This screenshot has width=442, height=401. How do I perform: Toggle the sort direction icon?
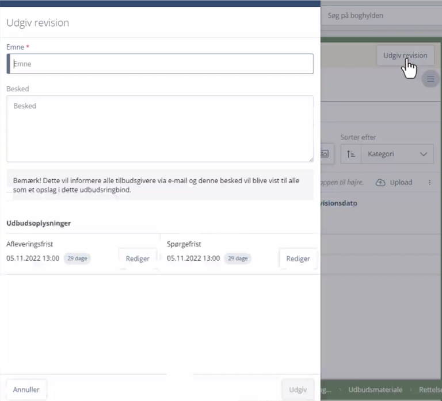tap(351, 154)
